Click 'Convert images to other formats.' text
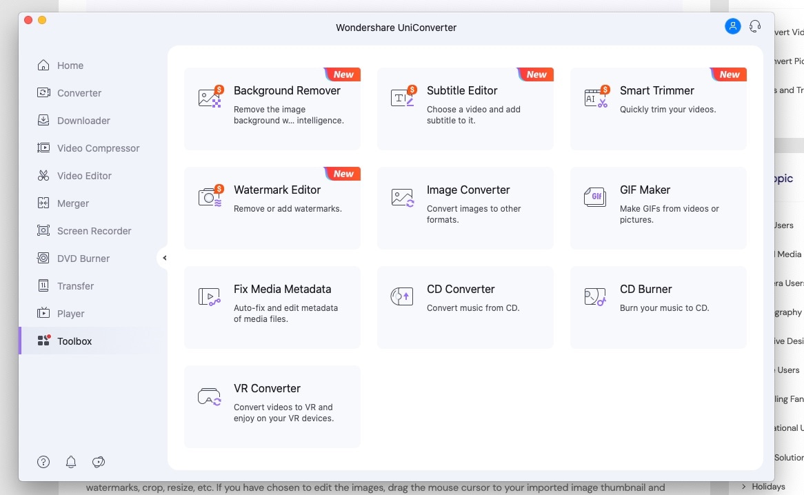The width and height of the screenshot is (804, 495). pyautogui.click(x=474, y=214)
